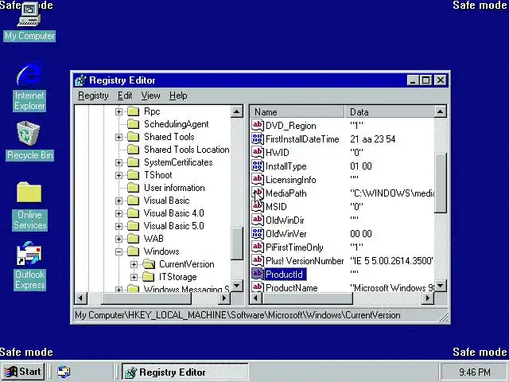Click the values pane scroll right arrow
The image size is (509, 382).
point(428,298)
